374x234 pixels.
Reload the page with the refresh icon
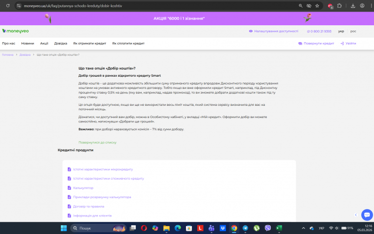point(8,6)
